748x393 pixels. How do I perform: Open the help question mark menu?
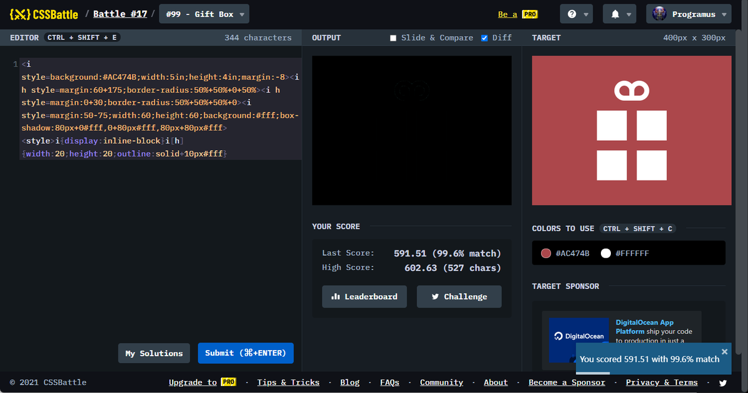click(576, 14)
